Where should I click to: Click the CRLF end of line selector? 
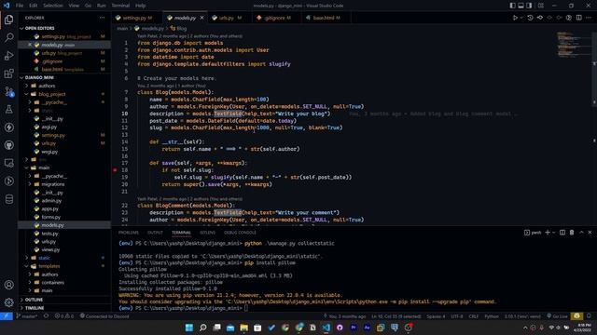(x=473, y=316)
